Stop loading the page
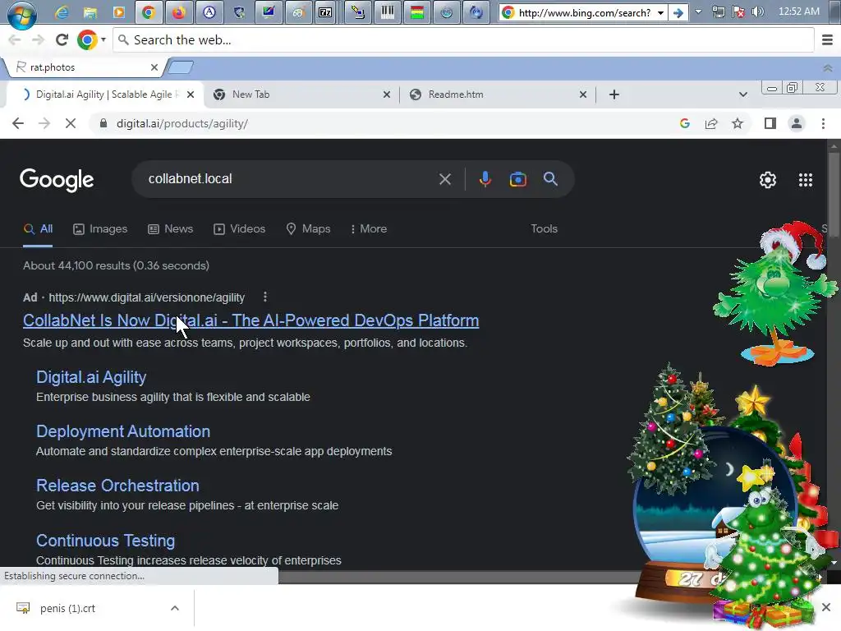Screen dimensions: 841x631 click(71, 123)
